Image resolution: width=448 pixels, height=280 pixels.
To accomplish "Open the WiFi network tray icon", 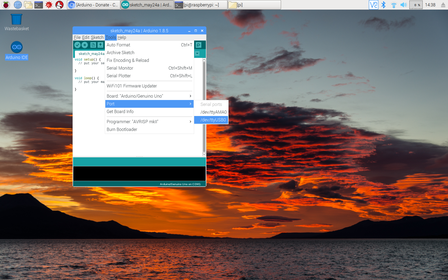I will 394,5.
